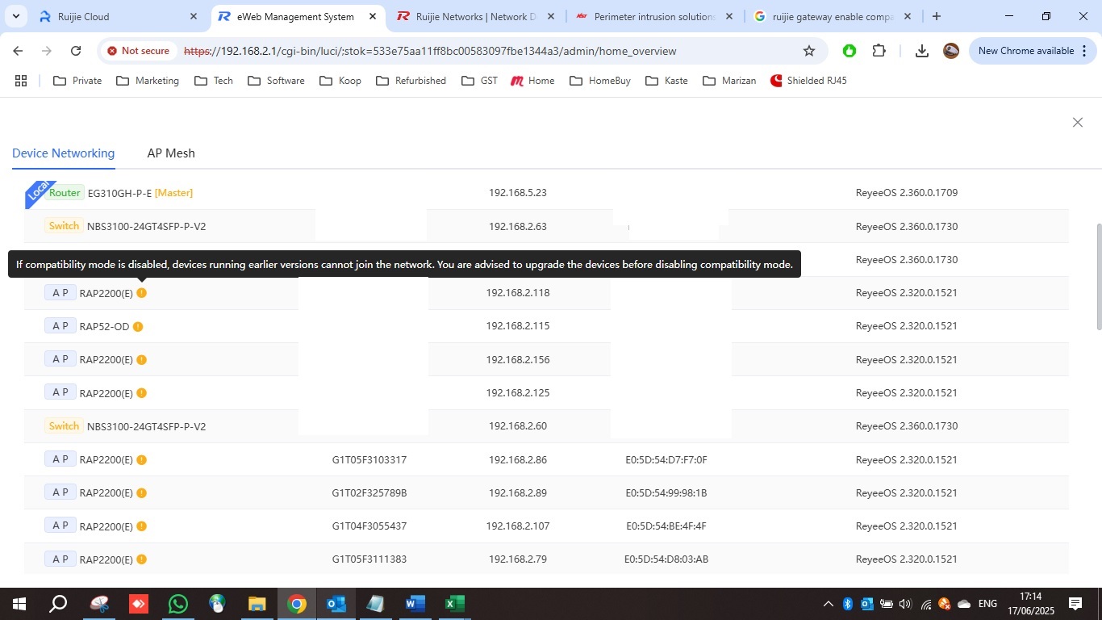Viewport: 1102px width, 620px height.
Task: Open WhatsApp from the taskbar
Action: tap(177, 604)
